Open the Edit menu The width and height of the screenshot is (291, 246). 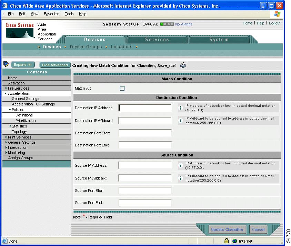point(22,14)
